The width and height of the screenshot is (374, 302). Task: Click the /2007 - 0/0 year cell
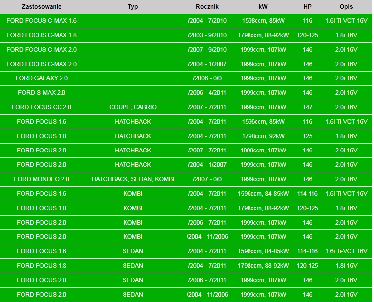coord(207,179)
